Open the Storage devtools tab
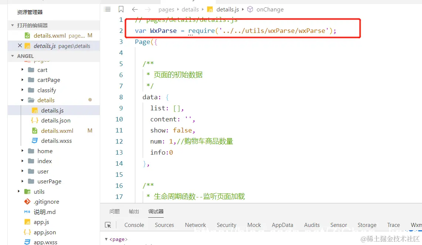Image resolution: width=422 pixels, height=245 pixels. click(367, 225)
